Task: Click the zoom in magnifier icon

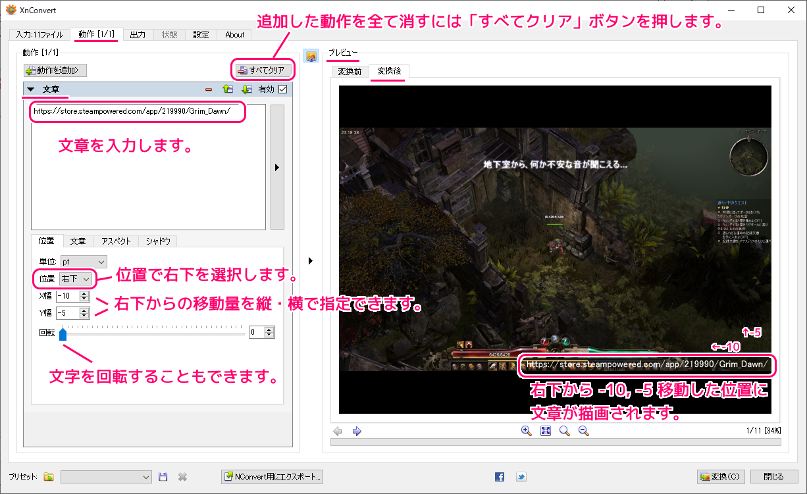Action: tap(526, 431)
